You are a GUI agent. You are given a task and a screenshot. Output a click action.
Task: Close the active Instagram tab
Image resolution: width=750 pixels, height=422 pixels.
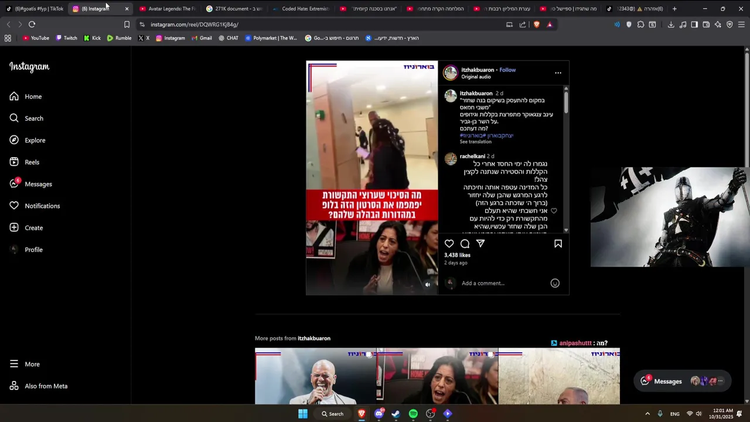(x=127, y=9)
